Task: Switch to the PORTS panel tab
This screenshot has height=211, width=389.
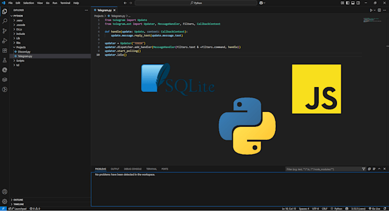Action: (165, 169)
